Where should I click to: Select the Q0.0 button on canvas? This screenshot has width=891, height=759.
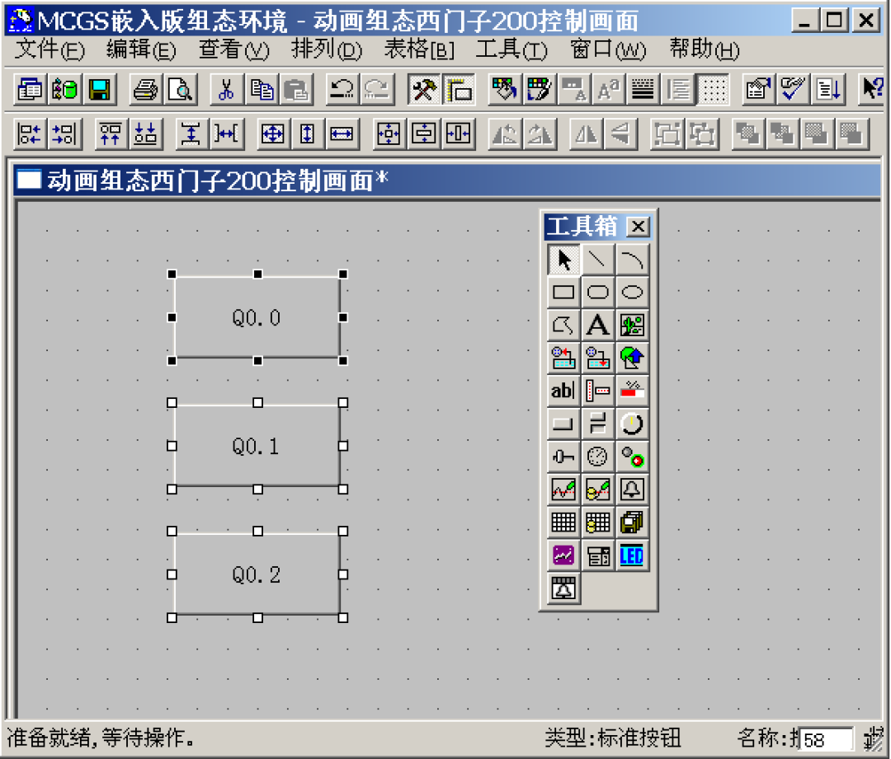(257, 317)
